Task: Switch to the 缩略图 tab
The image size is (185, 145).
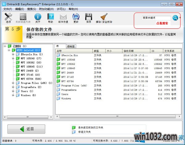Action: tap(71, 46)
